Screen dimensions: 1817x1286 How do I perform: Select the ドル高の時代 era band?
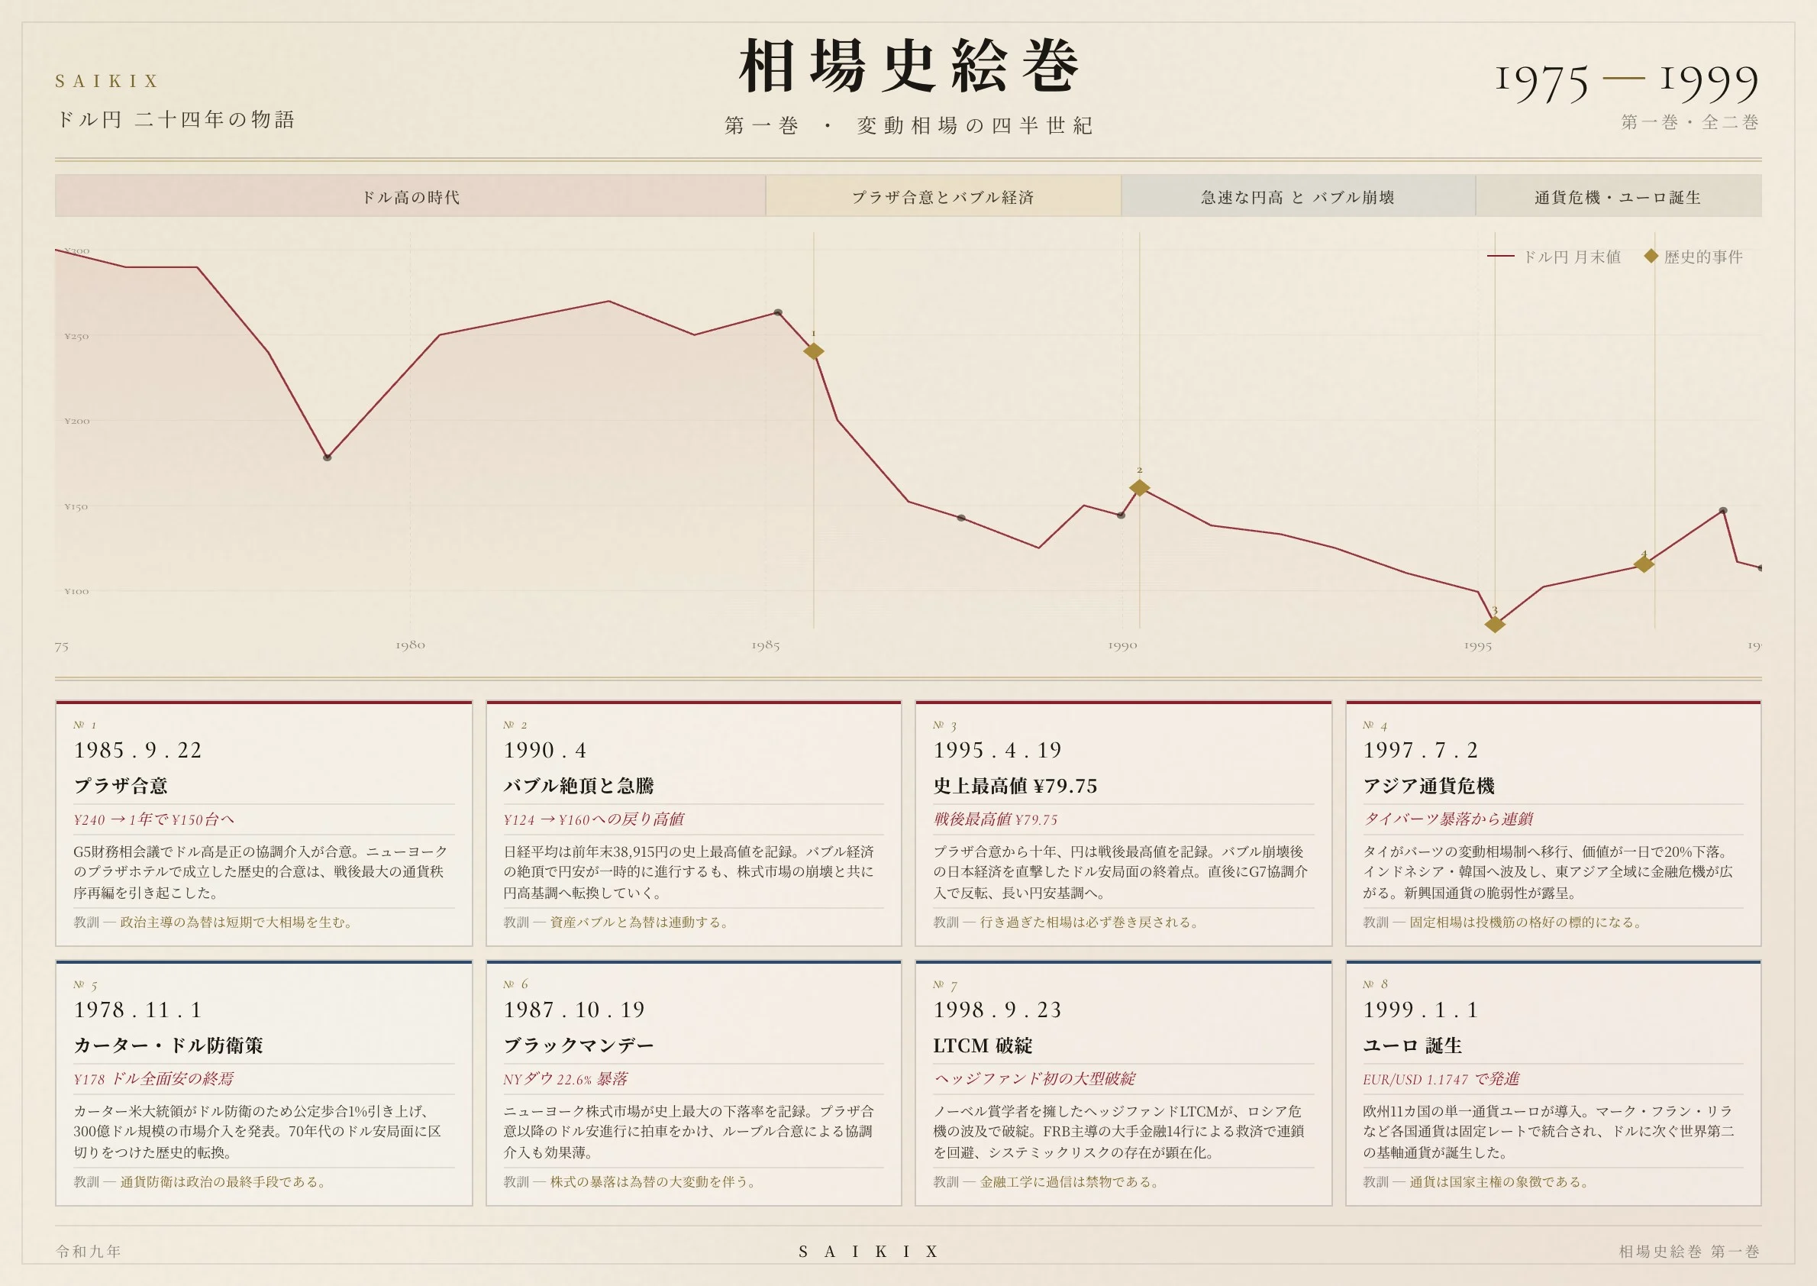(410, 196)
